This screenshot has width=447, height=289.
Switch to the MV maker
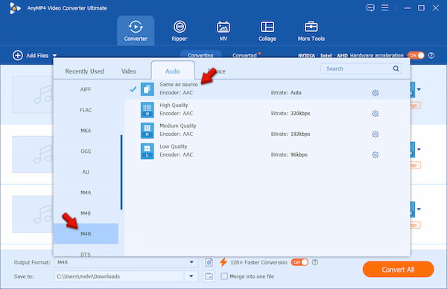[223, 30]
